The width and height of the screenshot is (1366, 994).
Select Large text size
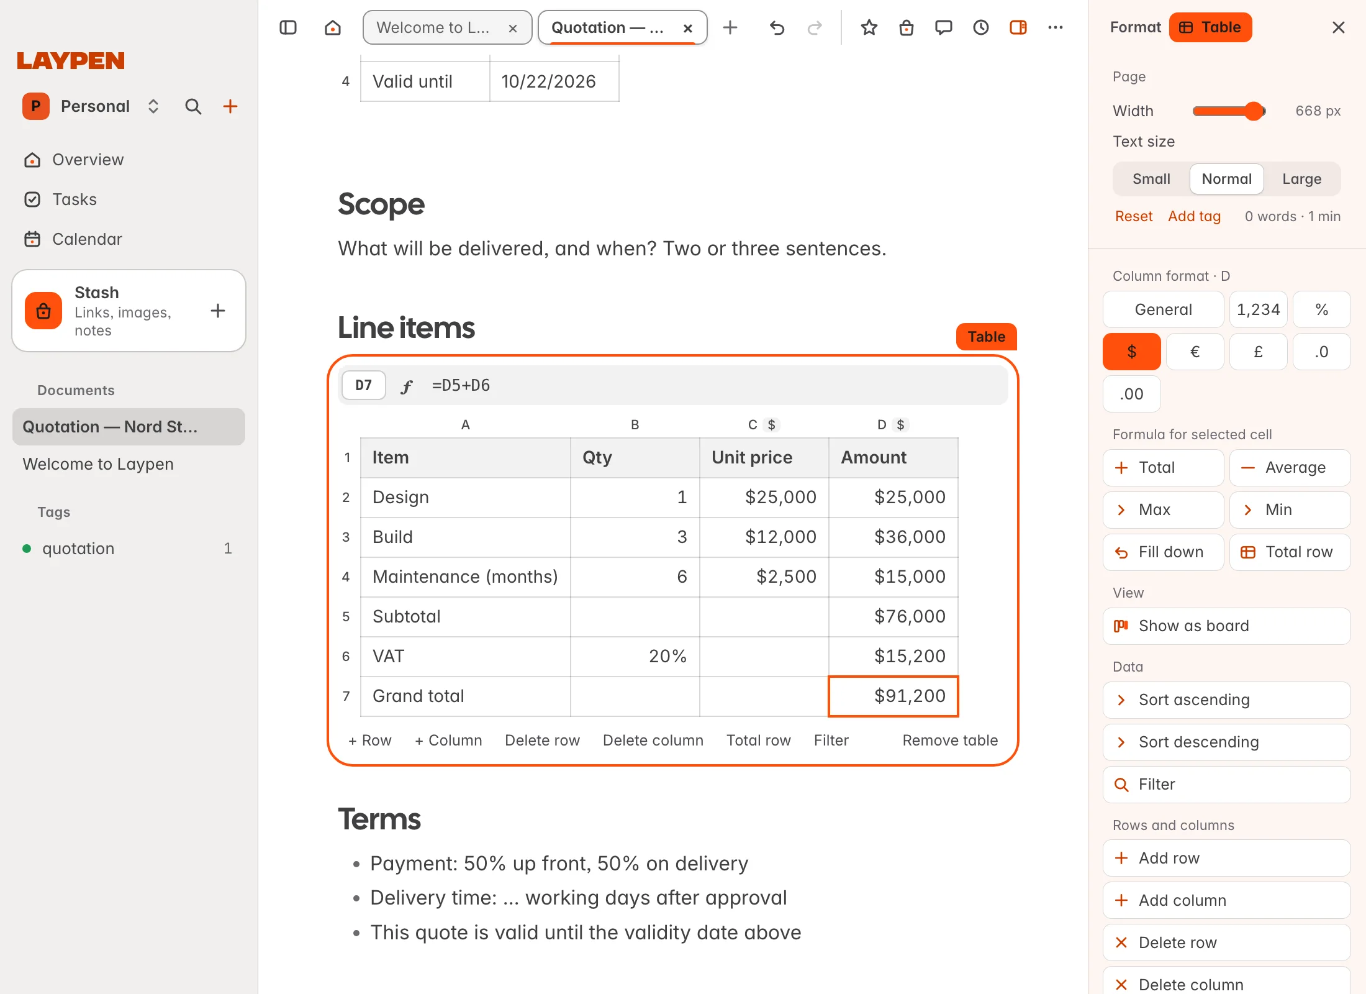[1302, 179]
